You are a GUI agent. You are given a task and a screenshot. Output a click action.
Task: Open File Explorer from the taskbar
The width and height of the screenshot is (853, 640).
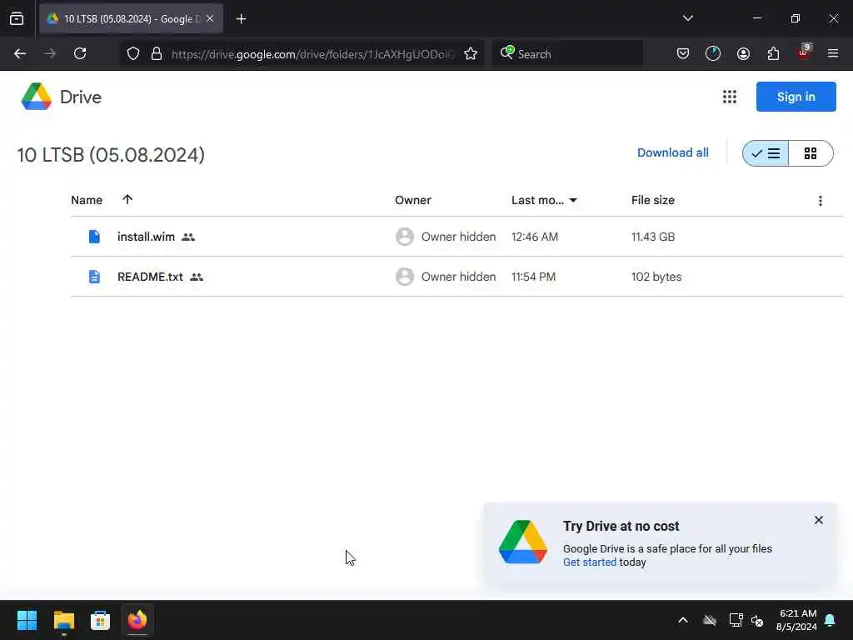click(x=63, y=620)
